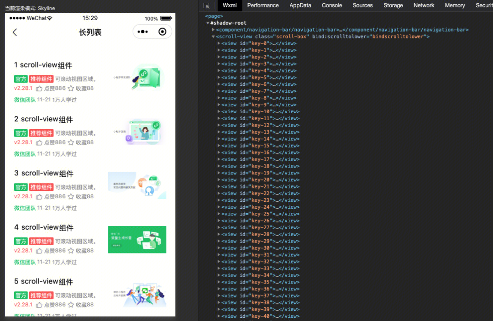This screenshot has width=493, height=321.
Task: Select the key-18 view row
Action: pyautogui.click(x=260, y=166)
